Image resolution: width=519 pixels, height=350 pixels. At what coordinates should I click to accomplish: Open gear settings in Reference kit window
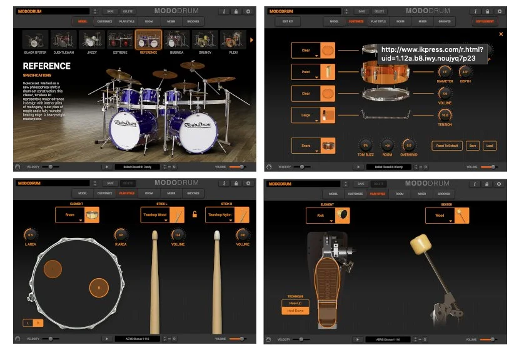click(x=248, y=12)
